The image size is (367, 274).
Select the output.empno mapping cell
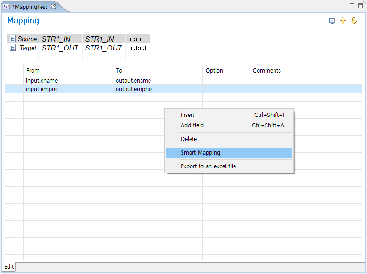point(133,89)
